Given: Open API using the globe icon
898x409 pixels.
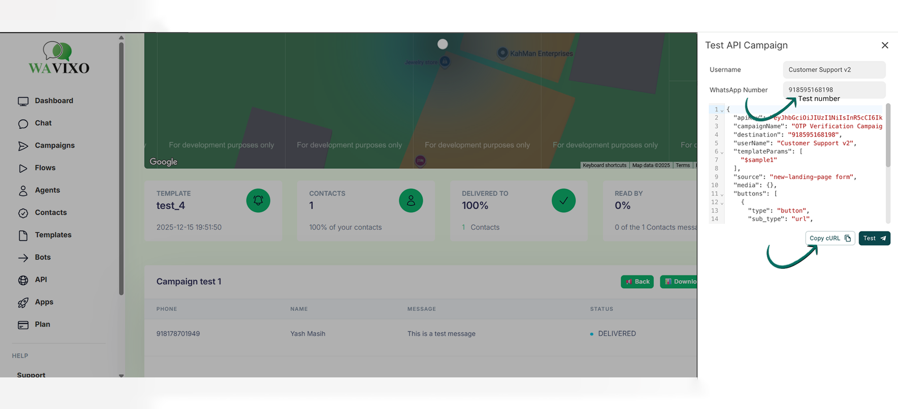Looking at the screenshot, I should (23, 280).
